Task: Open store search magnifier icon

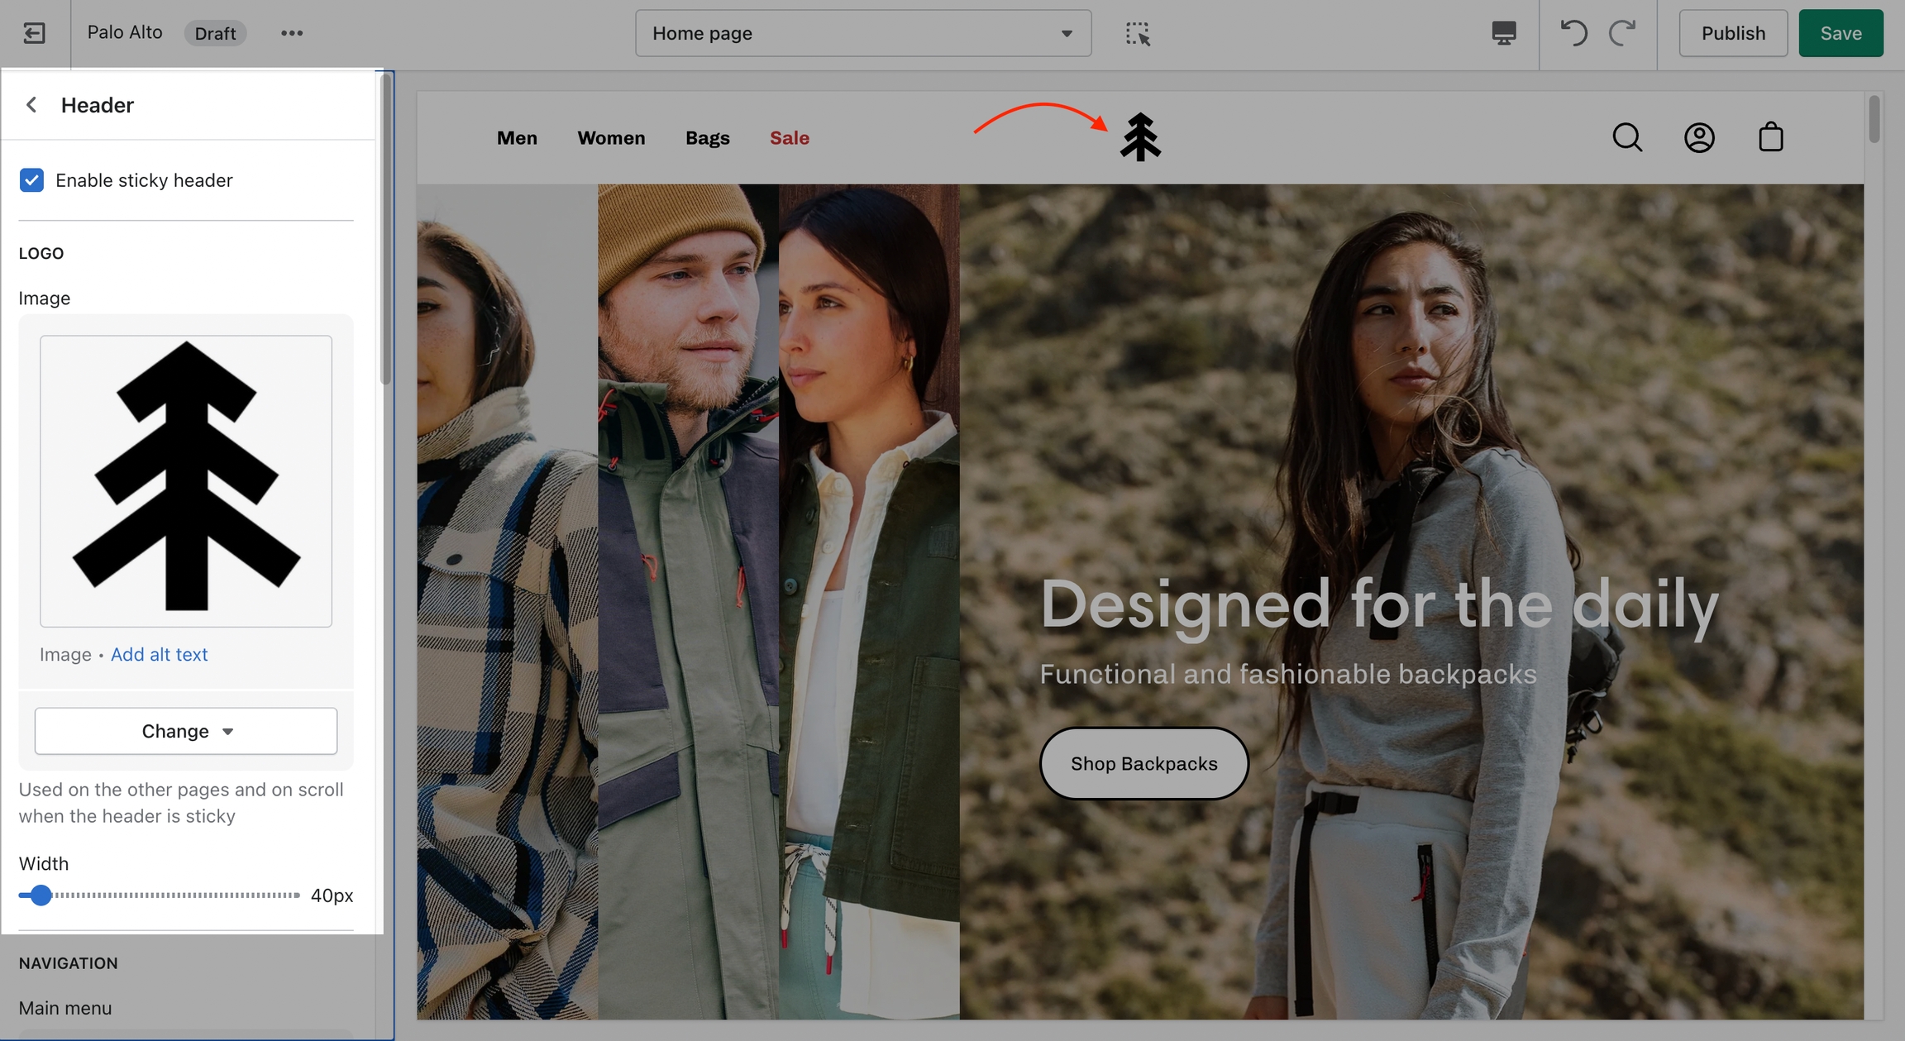Action: coord(1627,137)
